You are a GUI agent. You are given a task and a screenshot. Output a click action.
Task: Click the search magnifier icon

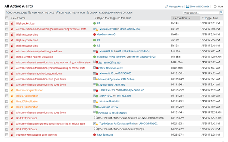(221, 12)
